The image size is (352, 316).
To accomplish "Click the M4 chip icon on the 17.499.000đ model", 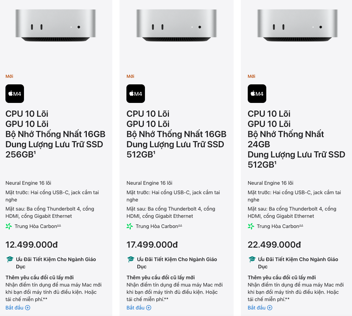I will point(135,94).
